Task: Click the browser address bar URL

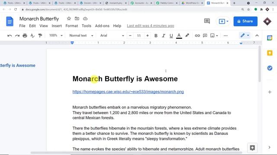Action: click(x=76, y=9)
